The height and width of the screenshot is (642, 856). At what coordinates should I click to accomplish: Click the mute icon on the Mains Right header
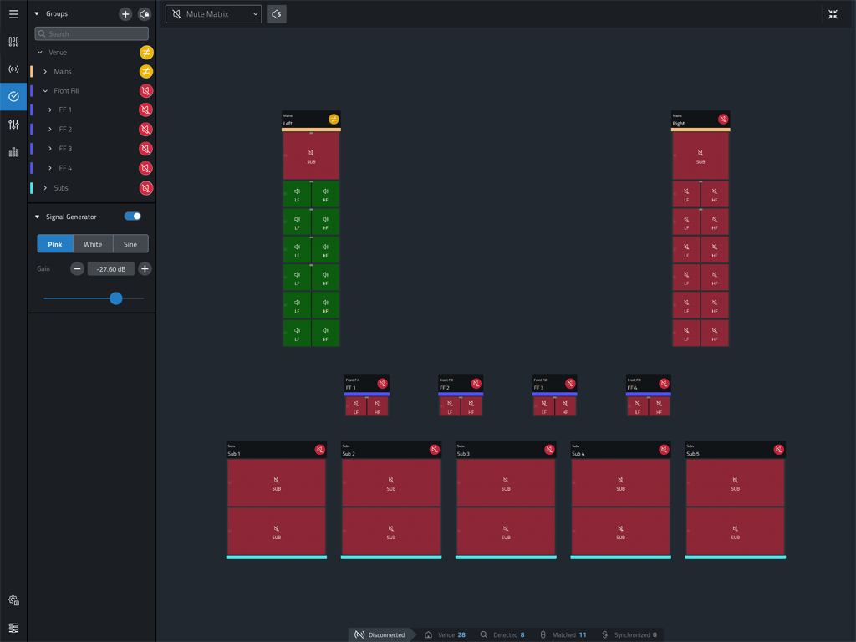[721, 119]
